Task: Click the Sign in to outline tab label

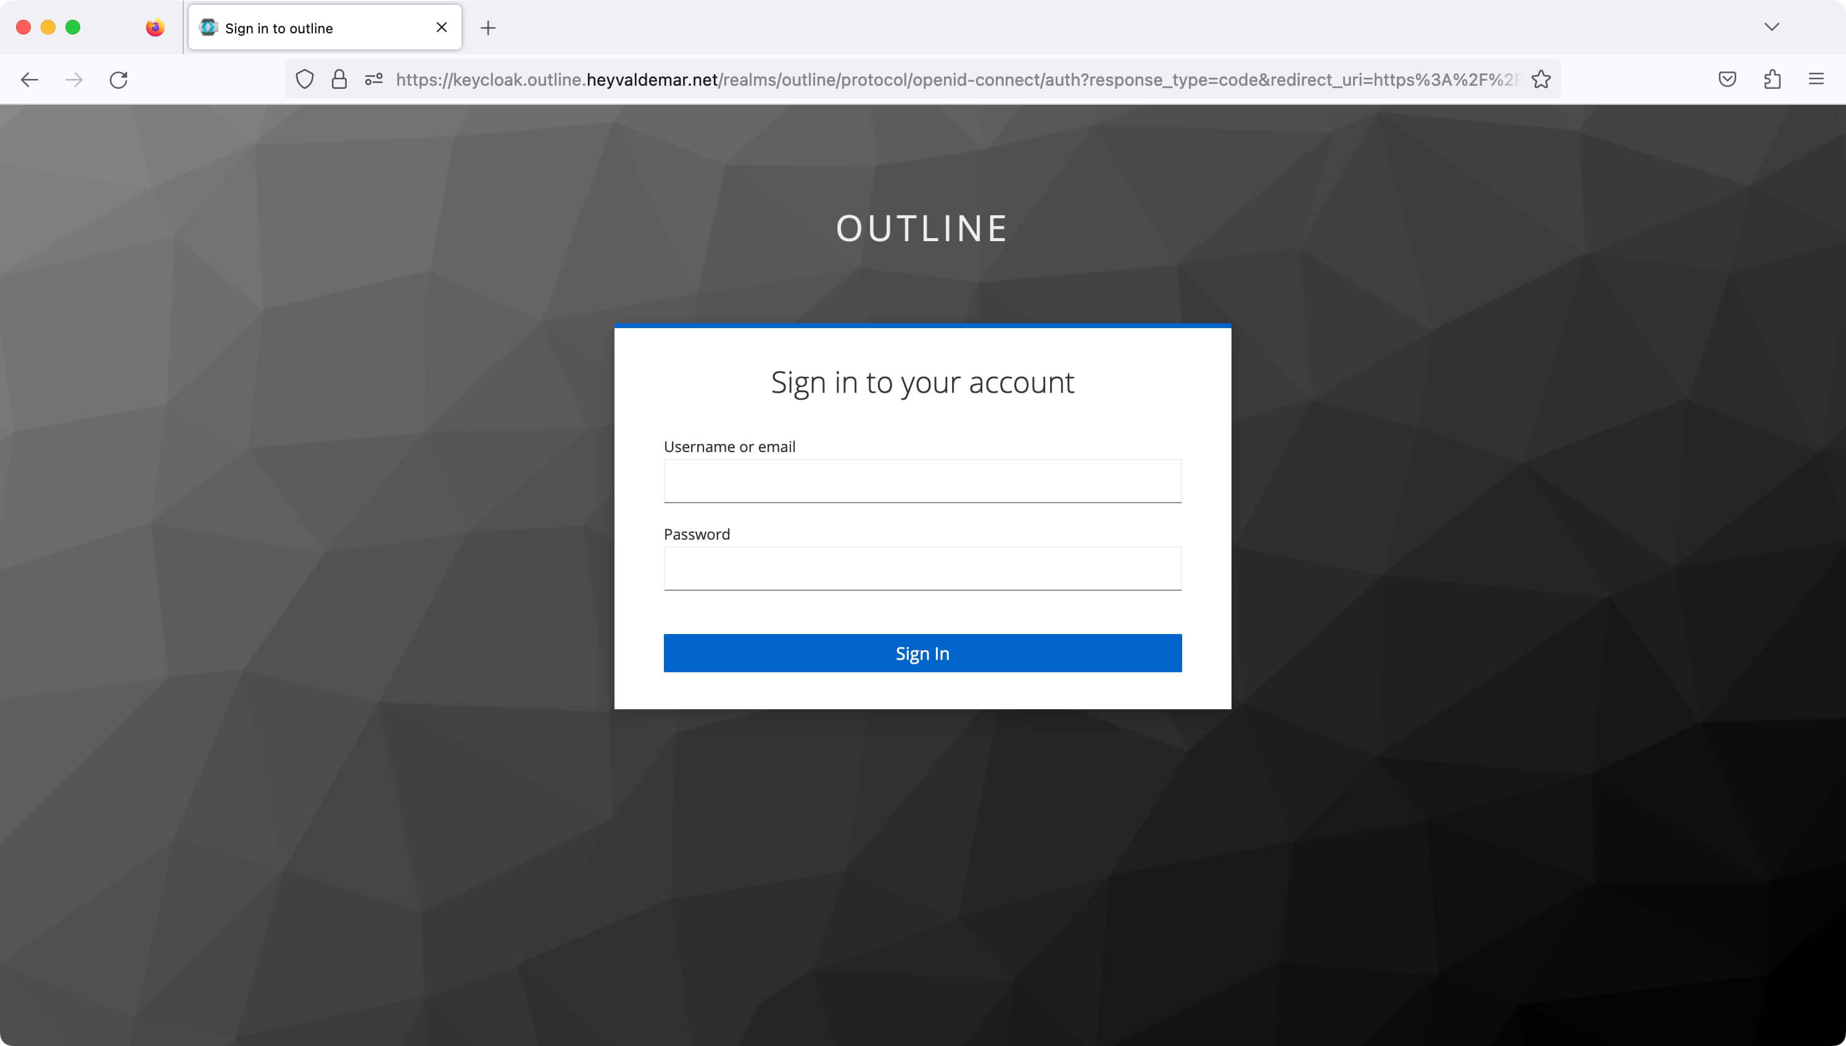Action: click(x=278, y=27)
